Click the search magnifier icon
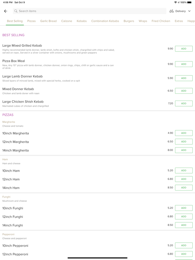 (16, 11)
